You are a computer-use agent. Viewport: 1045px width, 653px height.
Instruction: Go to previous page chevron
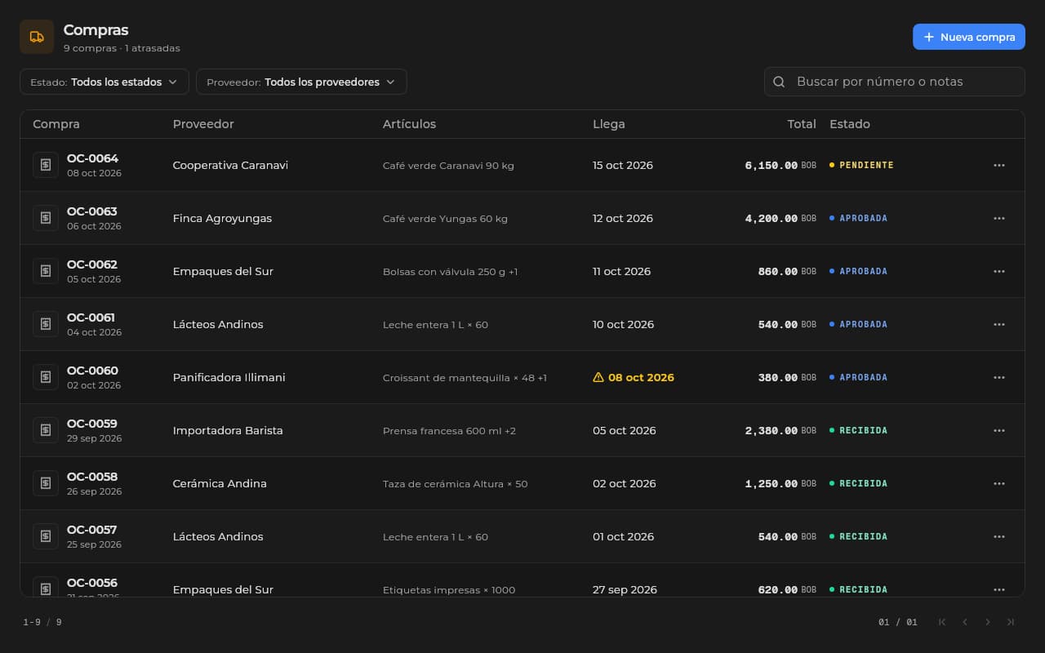(965, 622)
